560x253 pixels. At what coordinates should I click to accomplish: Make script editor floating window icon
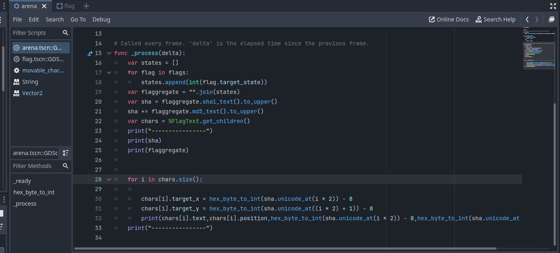(551, 19)
